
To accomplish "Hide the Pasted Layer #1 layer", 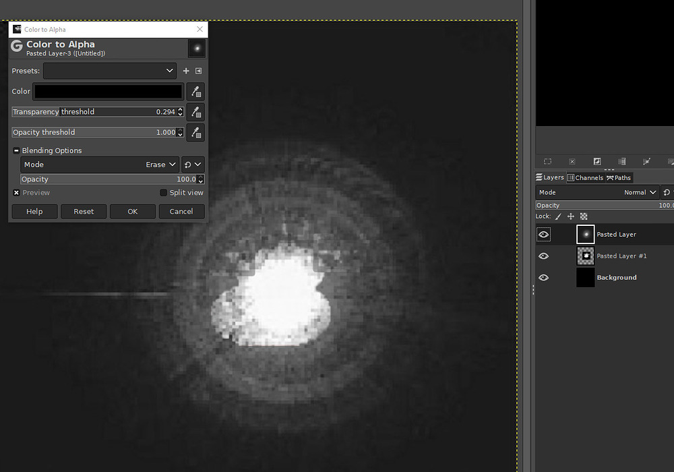I will (x=544, y=256).
